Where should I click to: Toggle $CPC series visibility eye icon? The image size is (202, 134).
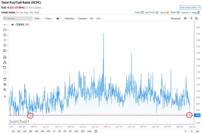12,25
